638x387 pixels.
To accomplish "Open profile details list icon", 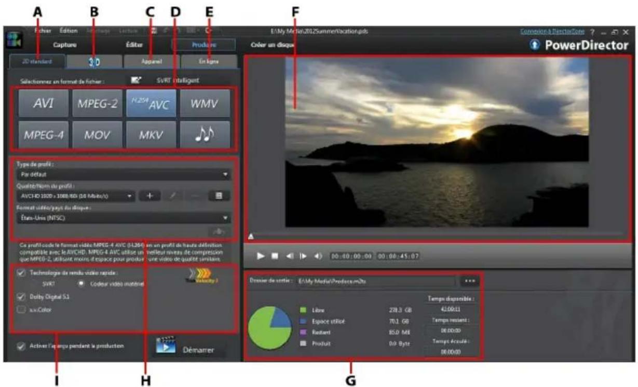I will 219,197.
